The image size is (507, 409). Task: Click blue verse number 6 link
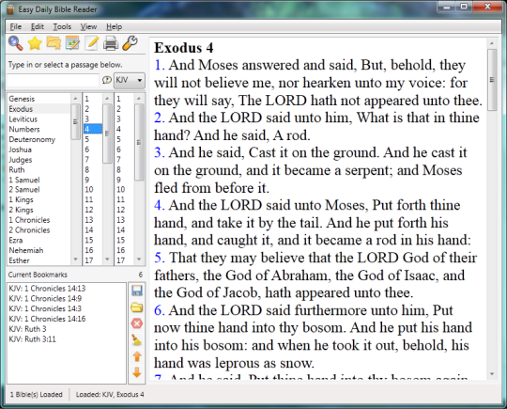tap(160, 310)
